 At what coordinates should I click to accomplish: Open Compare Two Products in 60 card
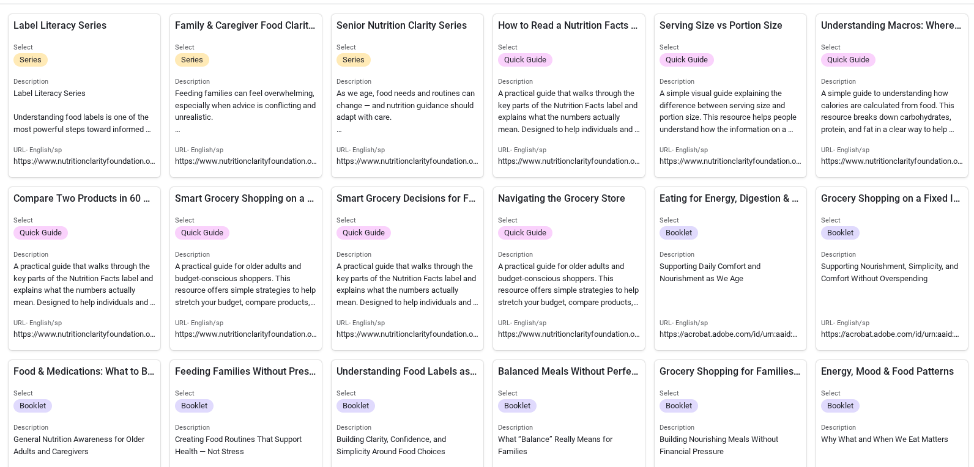[82, 199]
